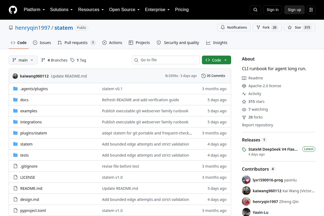
Task: Open Yaxin-Lu contributor avatar
Action: pyautogui.click(x=246, y=212)
